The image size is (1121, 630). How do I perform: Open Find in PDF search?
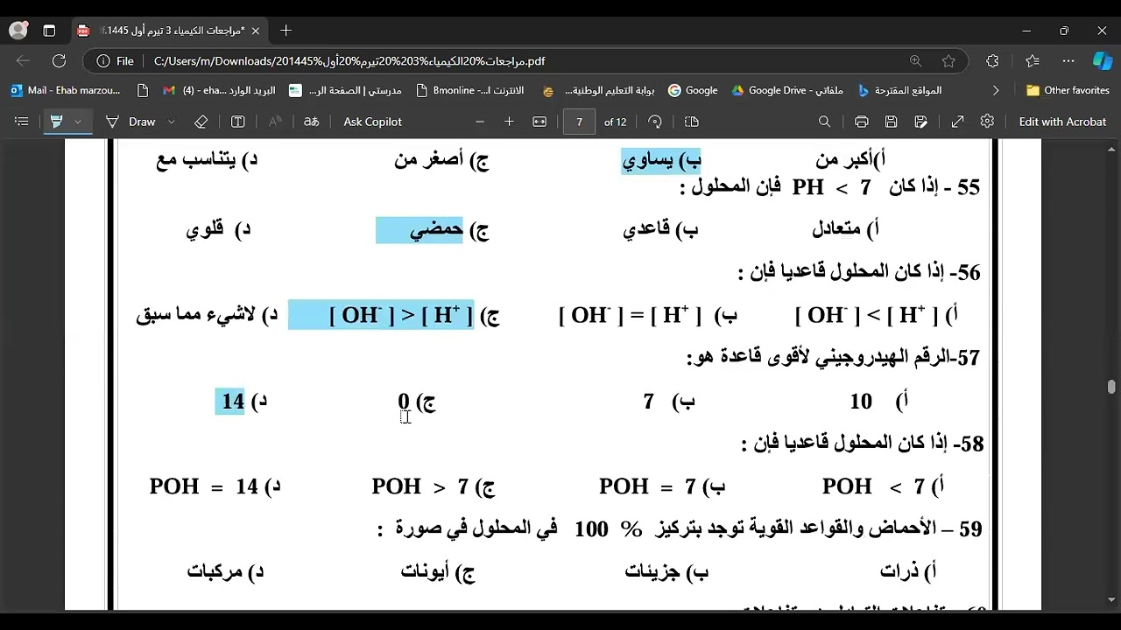pyautogui.click(x=824, y=122)
